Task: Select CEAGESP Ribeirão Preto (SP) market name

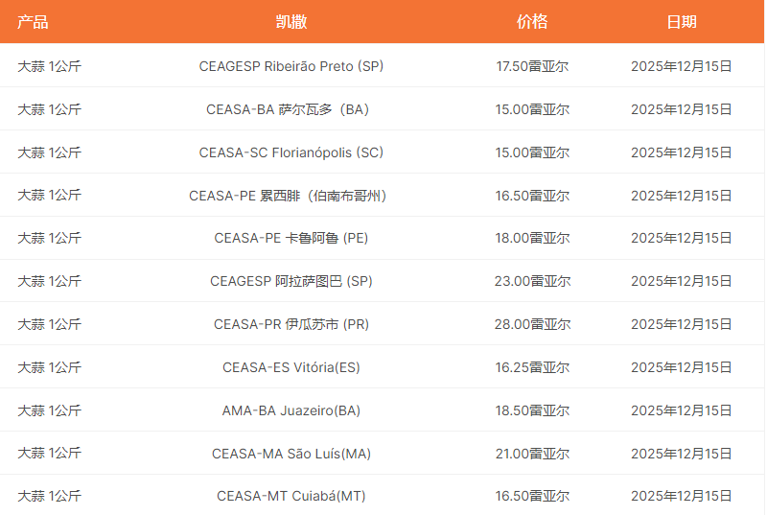Action: [x=291, y=66]
